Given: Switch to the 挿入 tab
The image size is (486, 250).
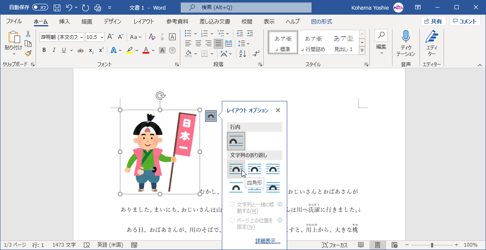Looking at the screenshot, I should (x=65, y=21).
